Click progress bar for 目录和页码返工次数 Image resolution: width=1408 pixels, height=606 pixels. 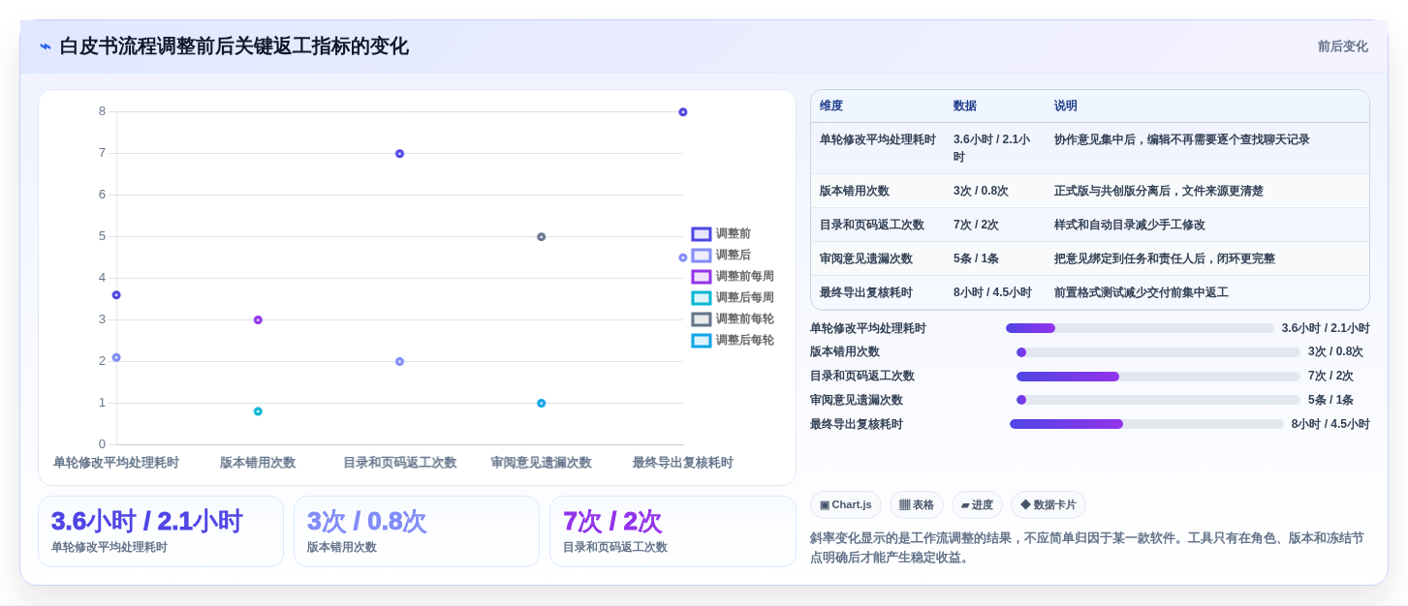tap(1158, 377)
